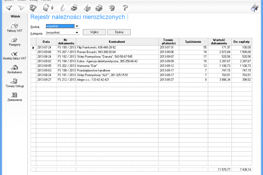Open the Paragony section
263x175 pixels.
(x=14, y=42)
